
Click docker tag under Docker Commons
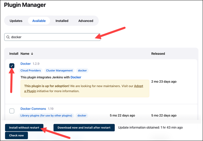click(82, 115)
